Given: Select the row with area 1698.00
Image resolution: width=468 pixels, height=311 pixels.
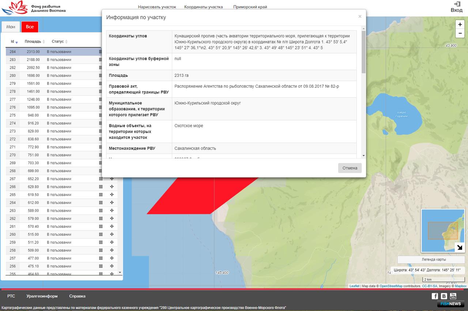Looking at the screenshot, I should [x=62, y=76].
